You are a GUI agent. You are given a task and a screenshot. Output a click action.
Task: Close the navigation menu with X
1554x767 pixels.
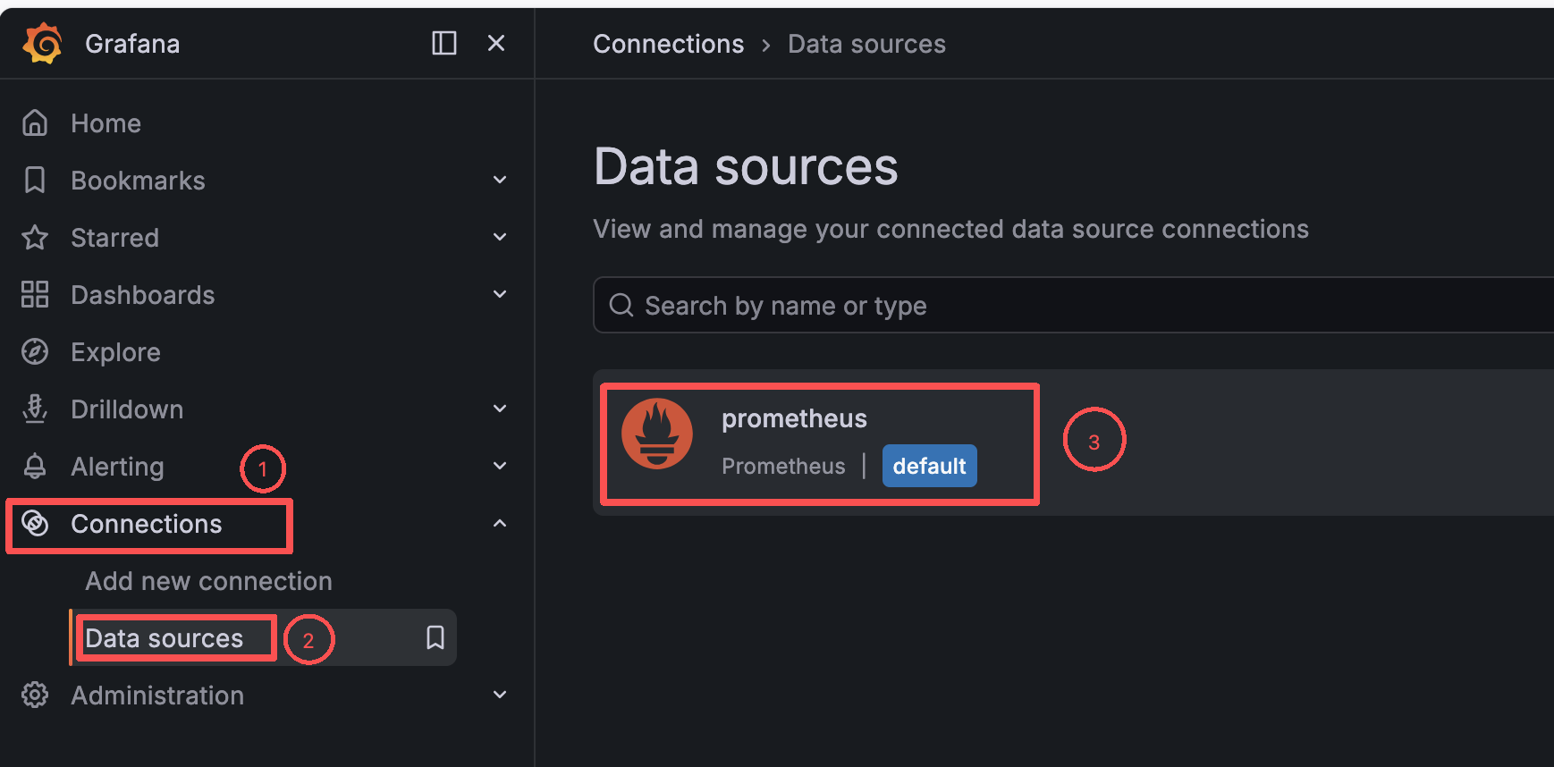496,43
